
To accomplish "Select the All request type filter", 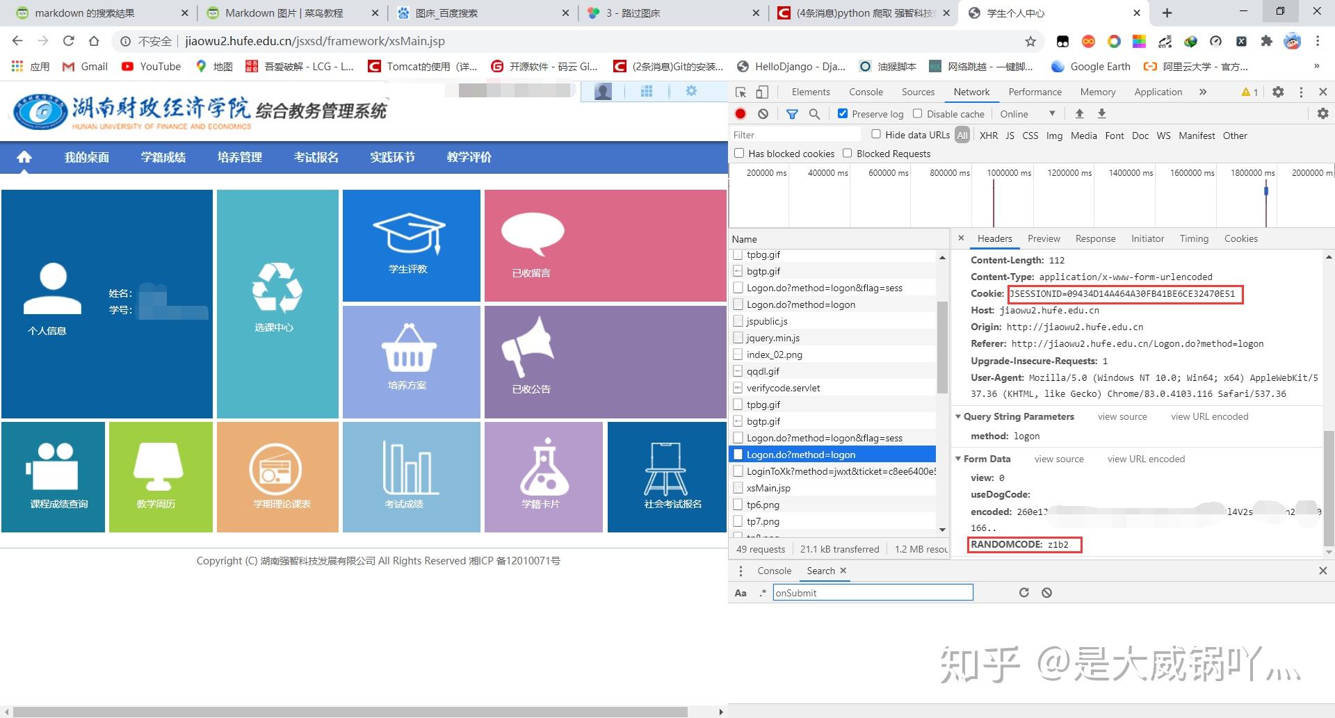I will pos(962,136).
